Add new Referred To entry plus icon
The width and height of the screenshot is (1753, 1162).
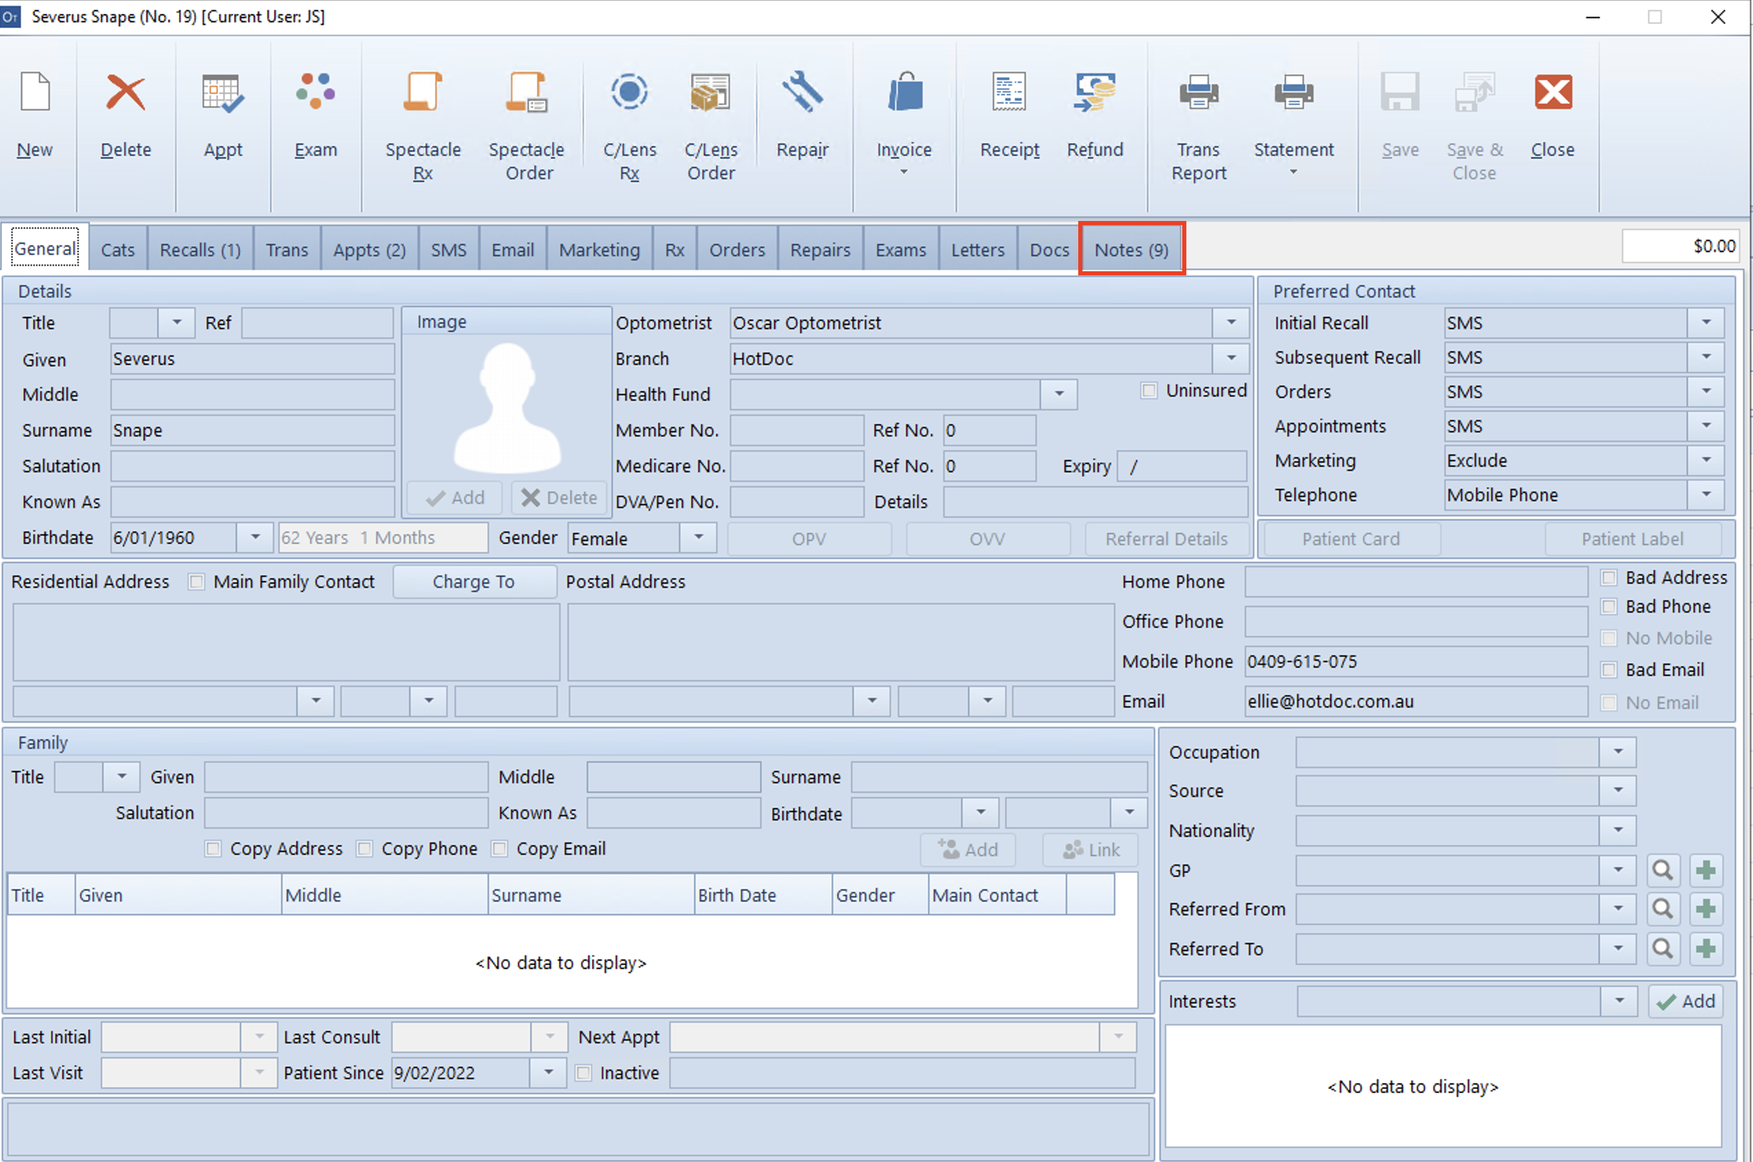pyautogui.click(x=1706, y=949)
